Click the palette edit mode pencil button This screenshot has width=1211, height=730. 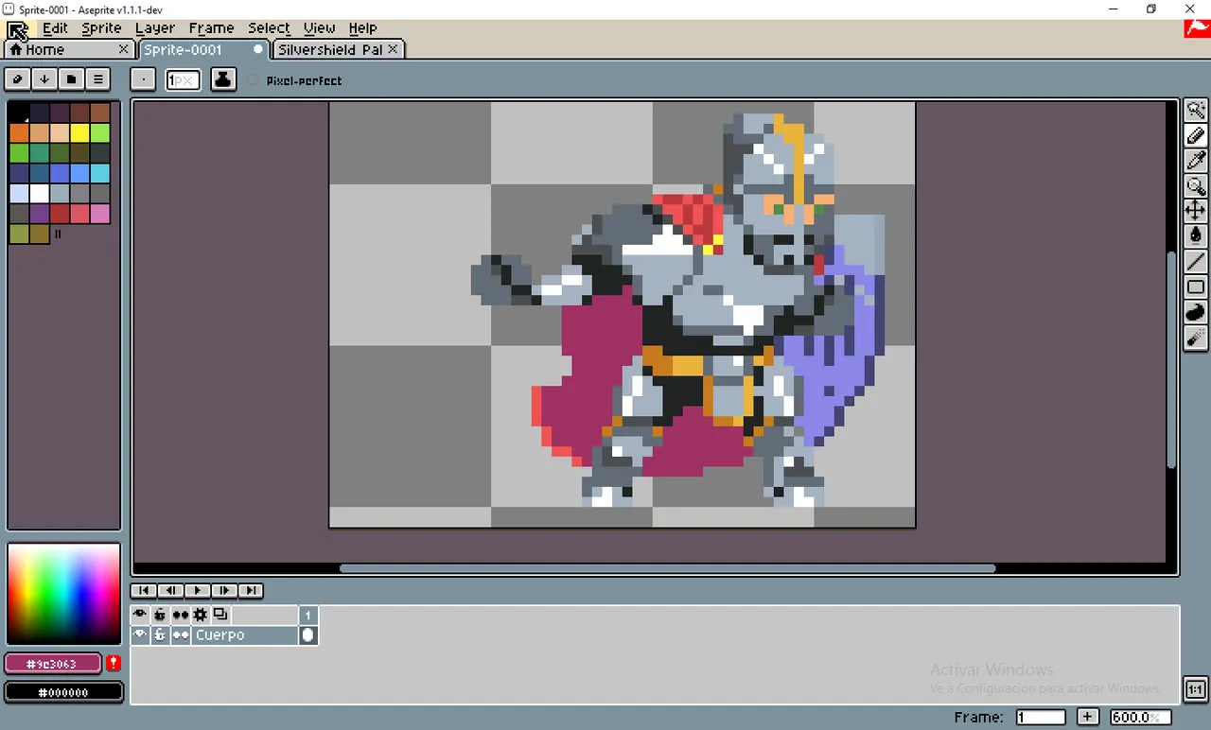18,79
